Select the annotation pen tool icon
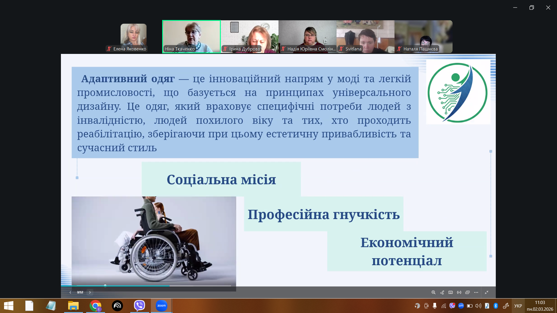The image size is (557, 313). click(442, 292)
